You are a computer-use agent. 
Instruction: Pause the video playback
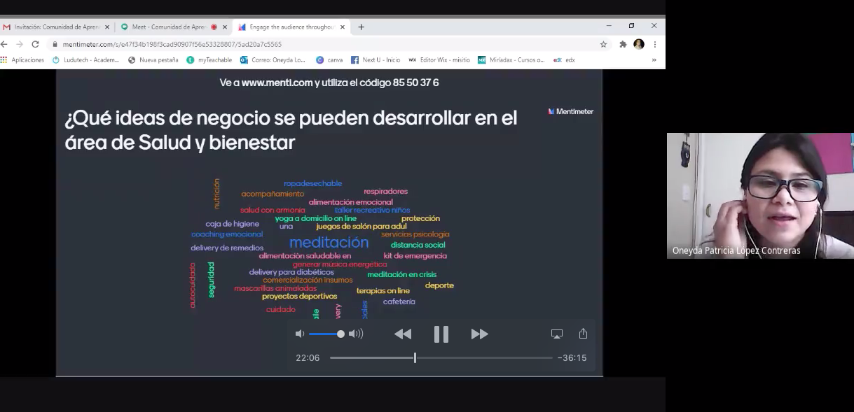pyautogui.click(x=441, y=334)
